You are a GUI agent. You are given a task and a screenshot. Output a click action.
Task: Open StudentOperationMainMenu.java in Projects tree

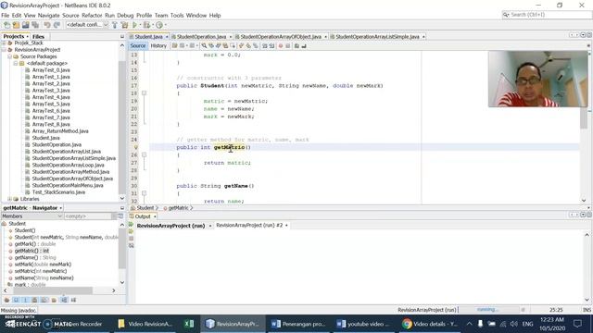[68, 185]
